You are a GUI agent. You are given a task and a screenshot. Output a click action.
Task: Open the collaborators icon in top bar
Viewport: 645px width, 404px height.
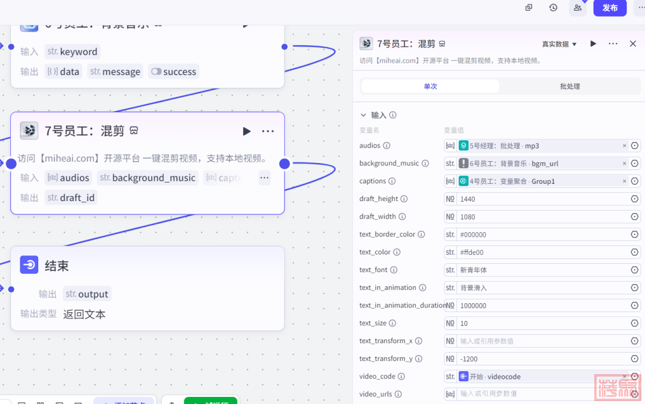(578, 8)
